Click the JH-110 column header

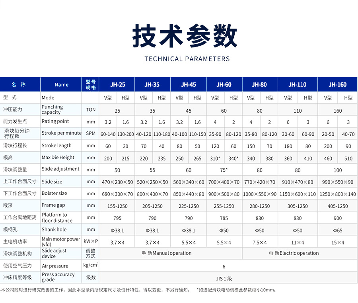coord(297,84)
